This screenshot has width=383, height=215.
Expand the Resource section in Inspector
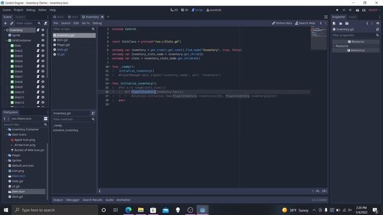tap(334, 46)
